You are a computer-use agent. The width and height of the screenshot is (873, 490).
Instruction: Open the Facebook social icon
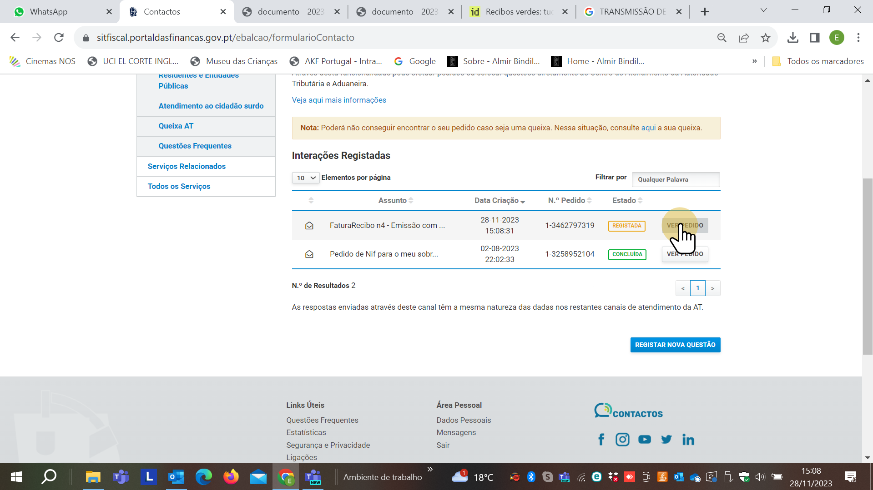pos(601,440)
